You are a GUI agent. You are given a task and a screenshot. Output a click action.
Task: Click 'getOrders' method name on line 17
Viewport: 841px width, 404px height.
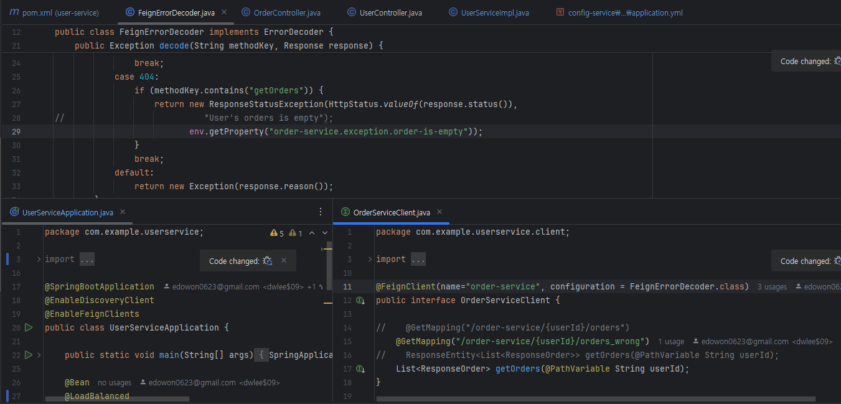(x=517, y=369)
